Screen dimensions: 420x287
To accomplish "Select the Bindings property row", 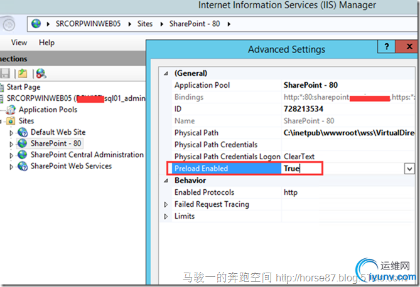I will coord(293,97).
